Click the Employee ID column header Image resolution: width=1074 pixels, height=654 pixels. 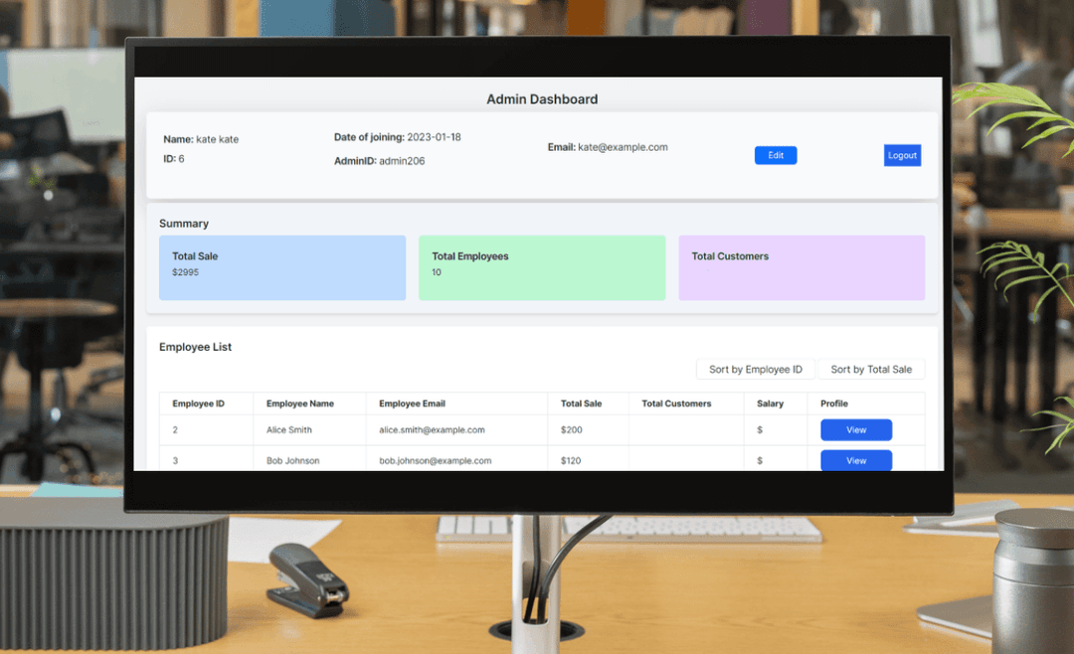(x=198, y=404)
